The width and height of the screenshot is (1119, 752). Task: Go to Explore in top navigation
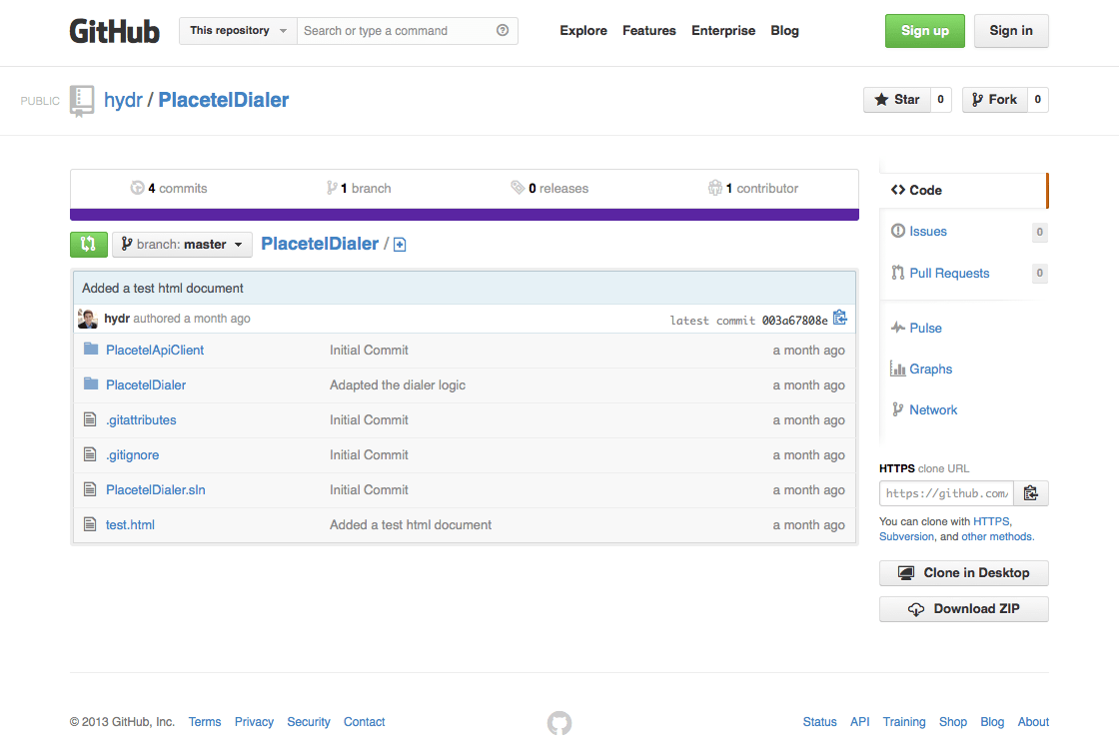click(583, 31)
